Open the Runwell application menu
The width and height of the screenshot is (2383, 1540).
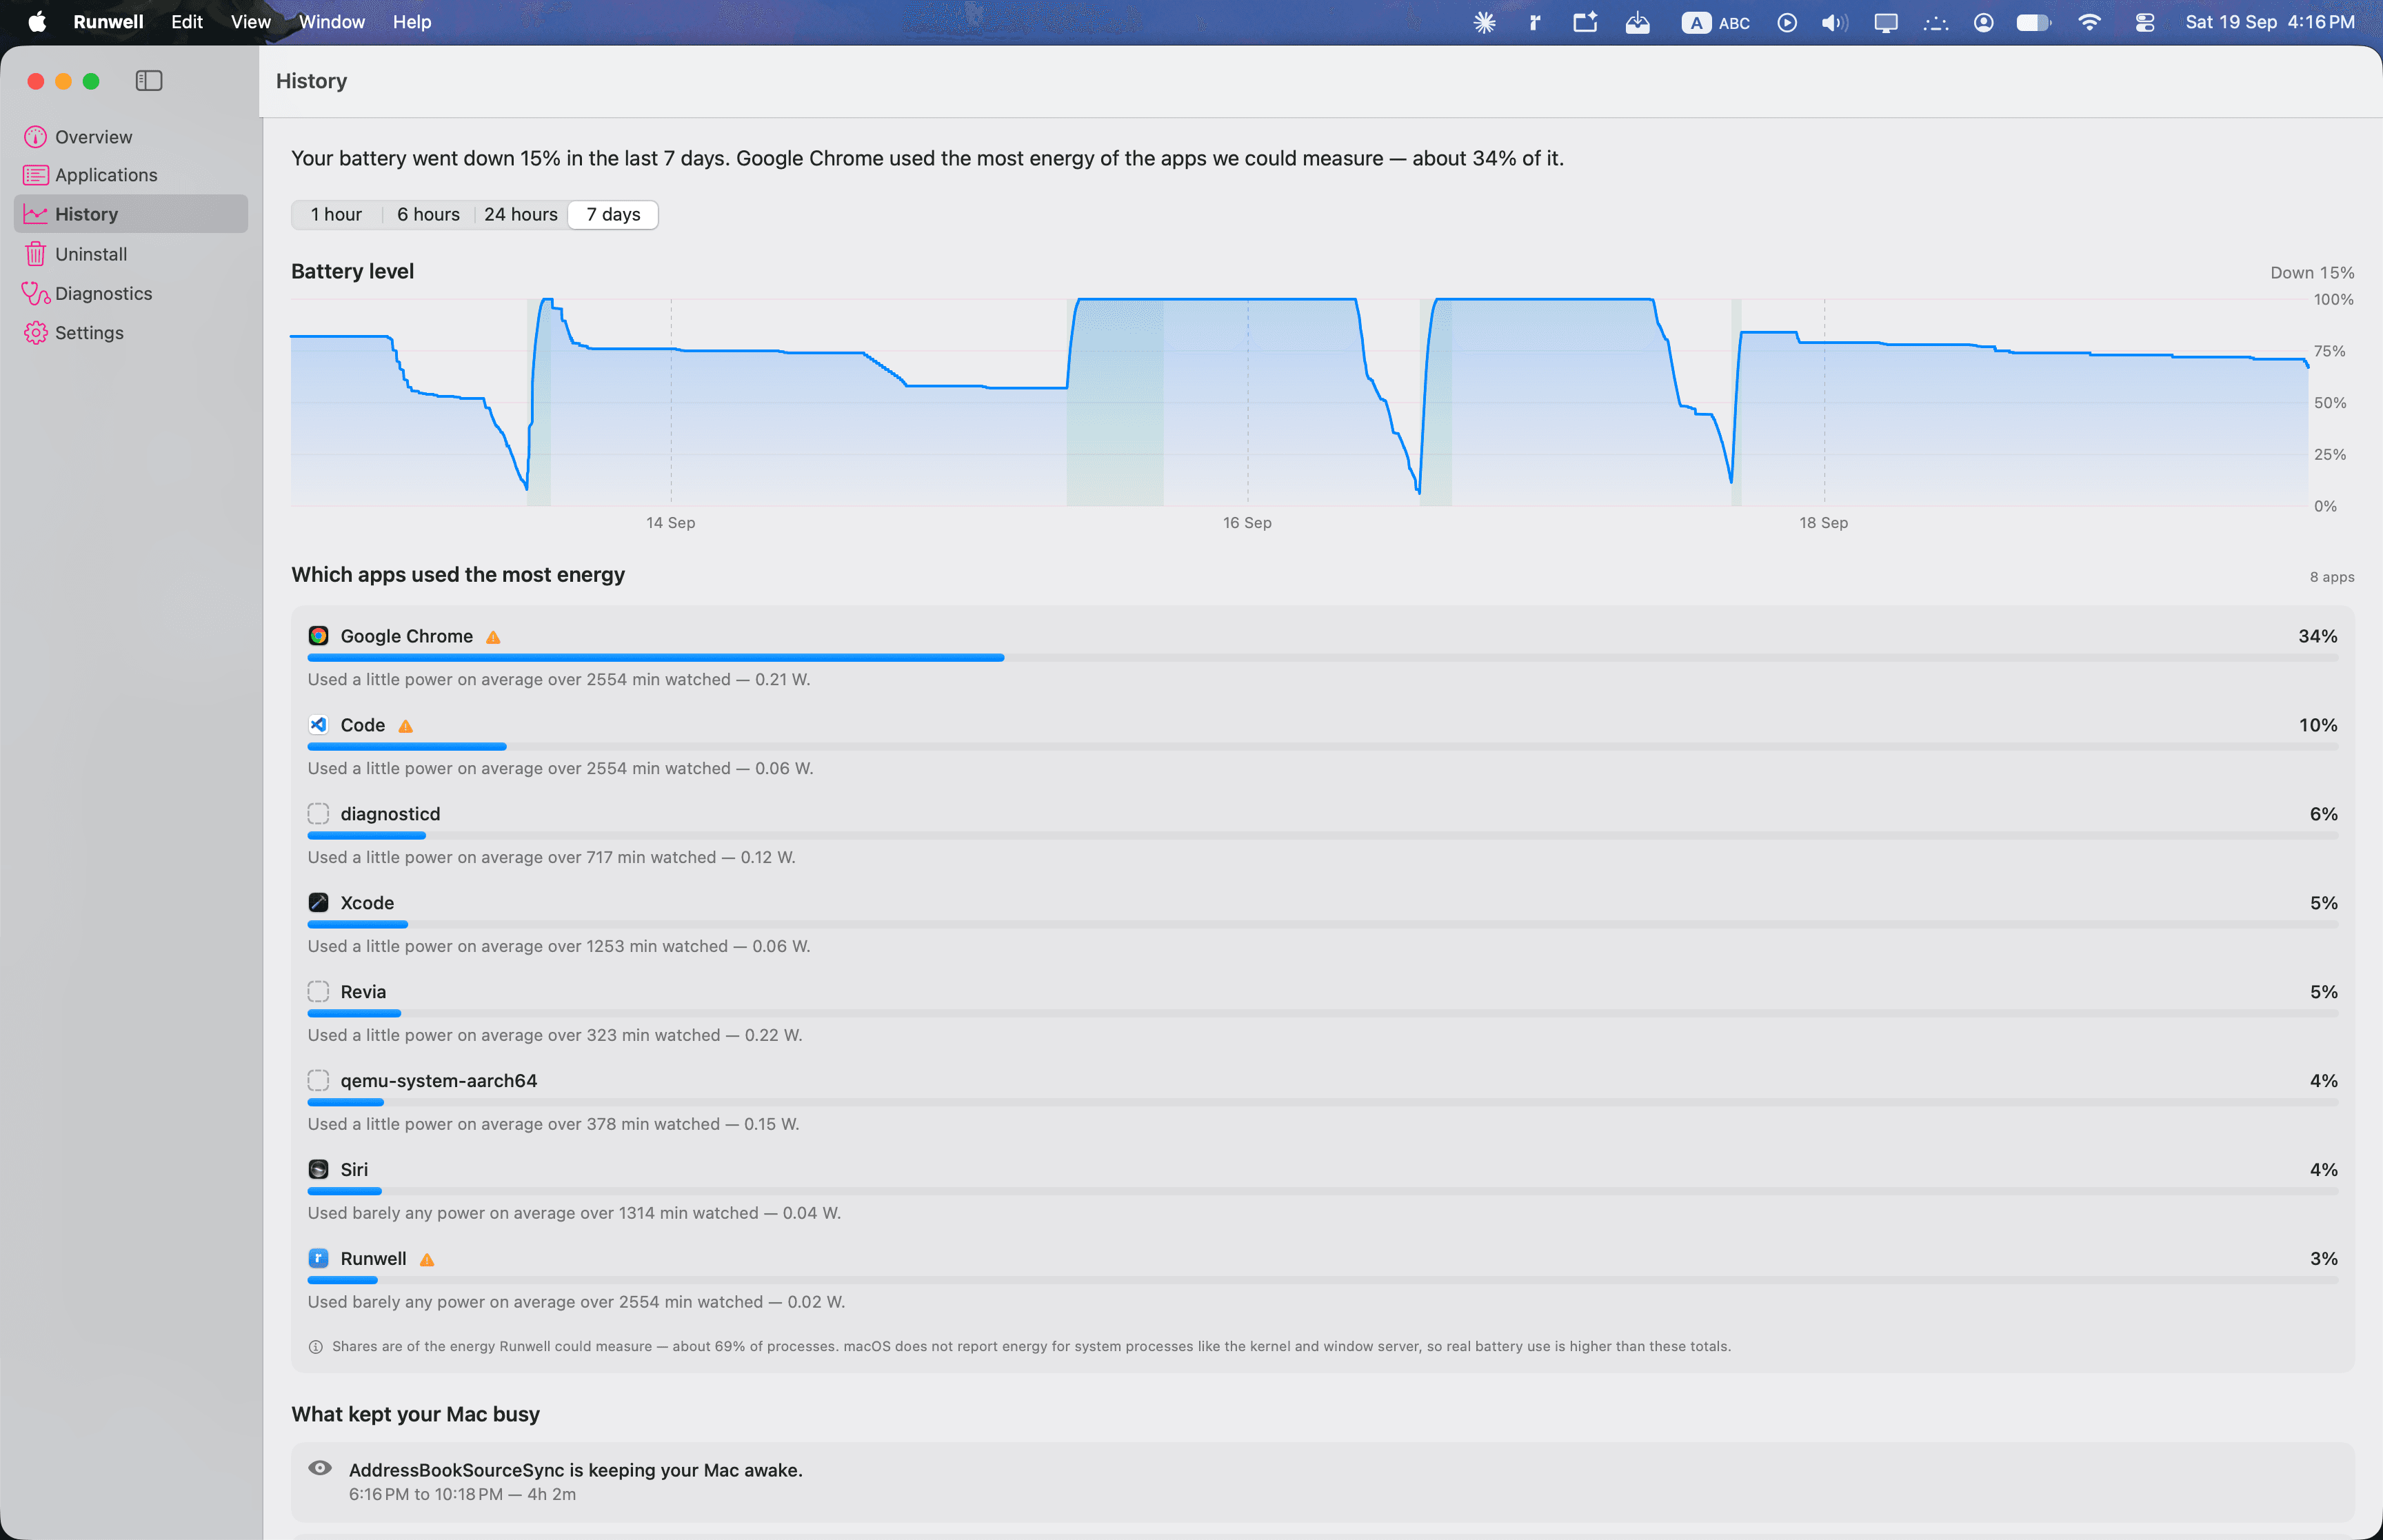click(x=108, y=22)
